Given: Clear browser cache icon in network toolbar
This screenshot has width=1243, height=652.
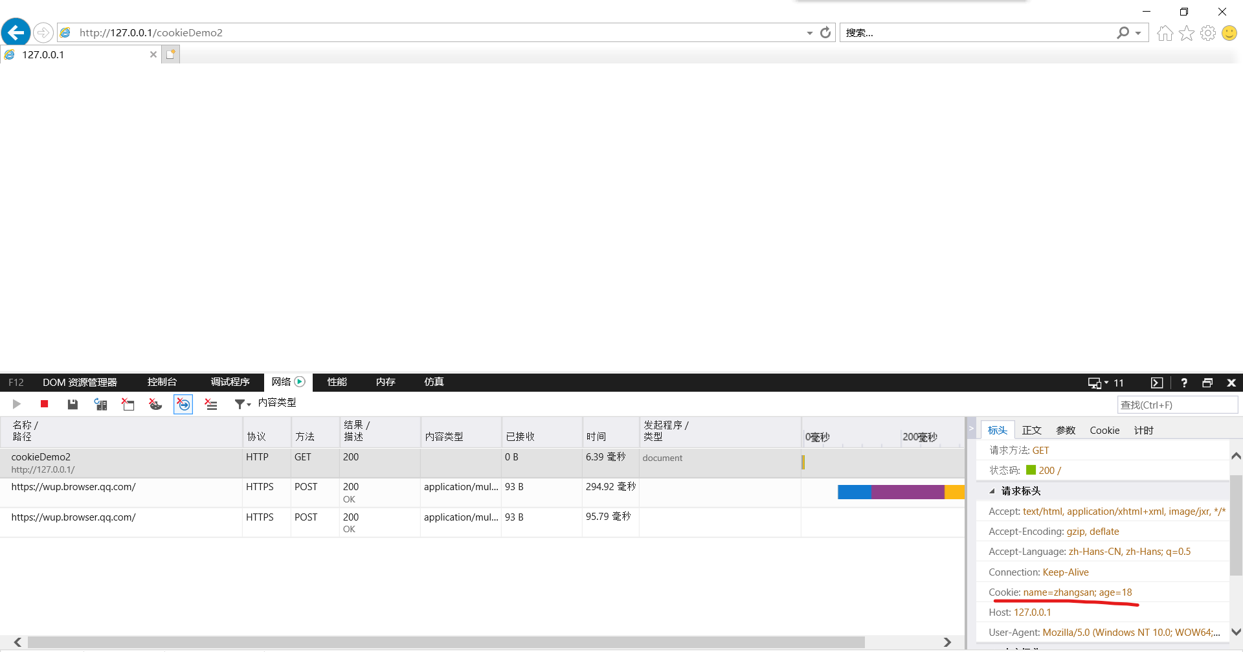Looking at the screenshot, I should [128, 404].
